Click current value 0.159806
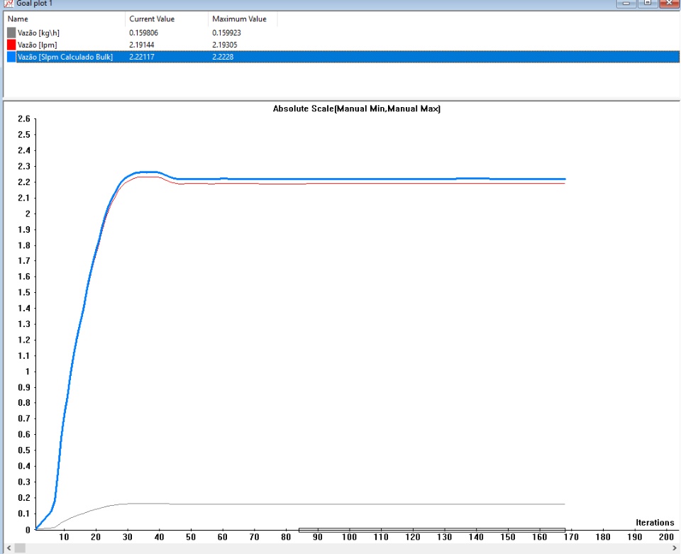Screen dimensions: 681x554 click(x=144, y=33)
